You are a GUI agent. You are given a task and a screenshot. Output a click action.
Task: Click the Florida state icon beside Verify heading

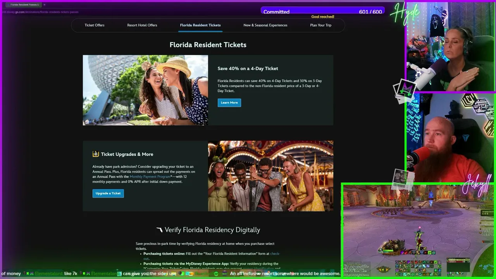click(x=159, y=230)
